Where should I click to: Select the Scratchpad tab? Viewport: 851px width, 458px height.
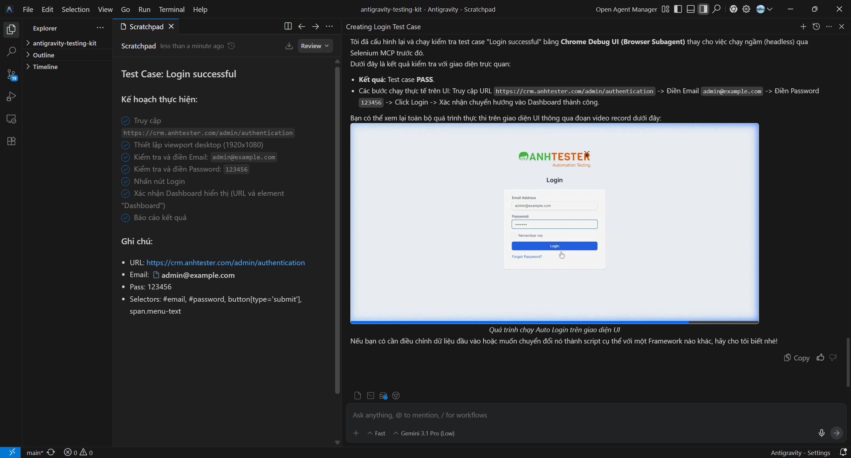146,27
